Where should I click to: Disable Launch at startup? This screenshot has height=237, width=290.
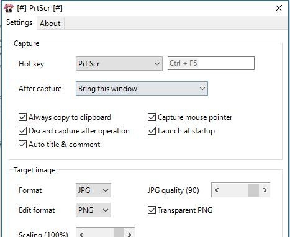click(152, 131)
